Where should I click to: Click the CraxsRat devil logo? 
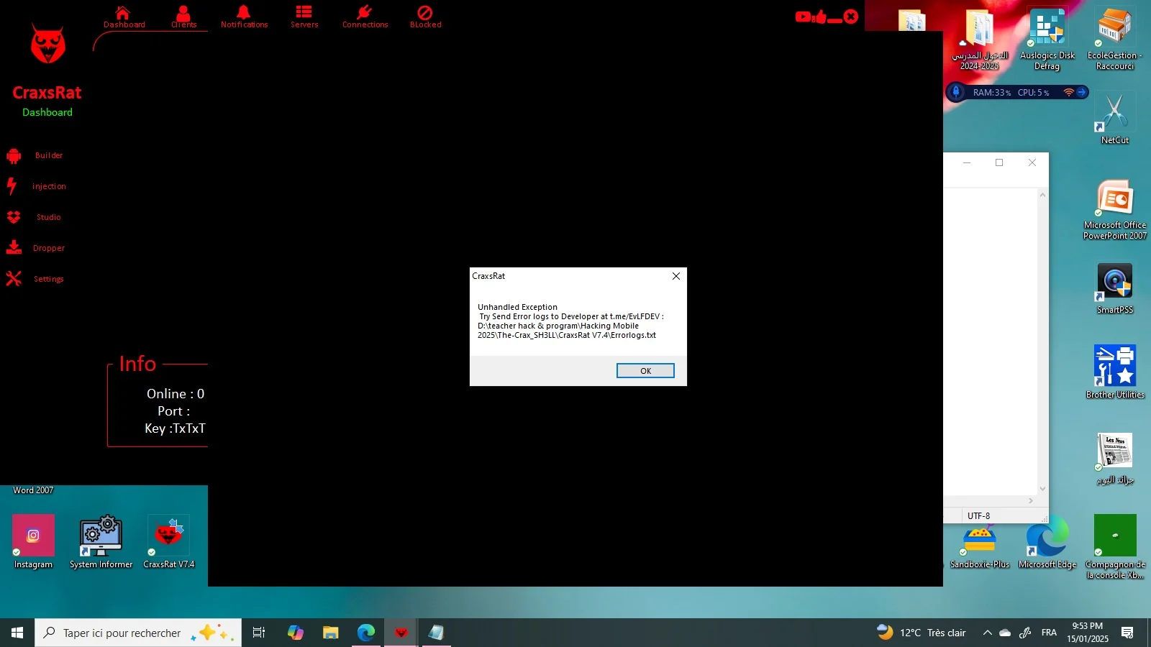pos(48,45)
